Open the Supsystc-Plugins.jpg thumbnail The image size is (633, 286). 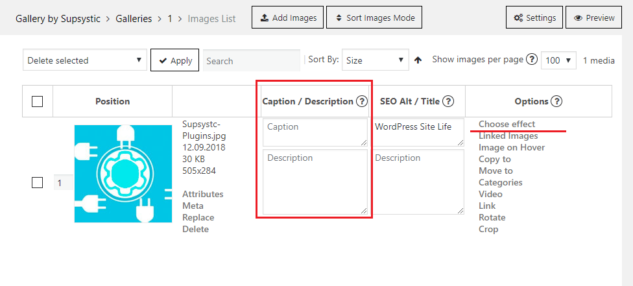tap(123, 174)
